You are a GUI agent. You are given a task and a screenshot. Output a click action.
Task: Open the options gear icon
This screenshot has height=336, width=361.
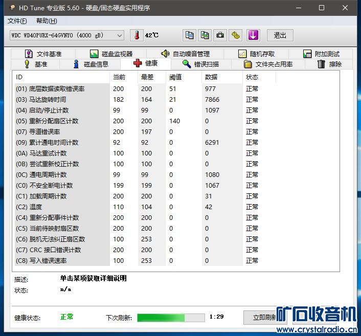[236, 35]
